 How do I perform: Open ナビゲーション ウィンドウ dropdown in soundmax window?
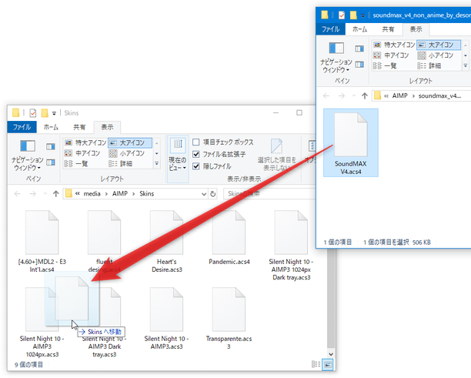click(x=336, y=57)
